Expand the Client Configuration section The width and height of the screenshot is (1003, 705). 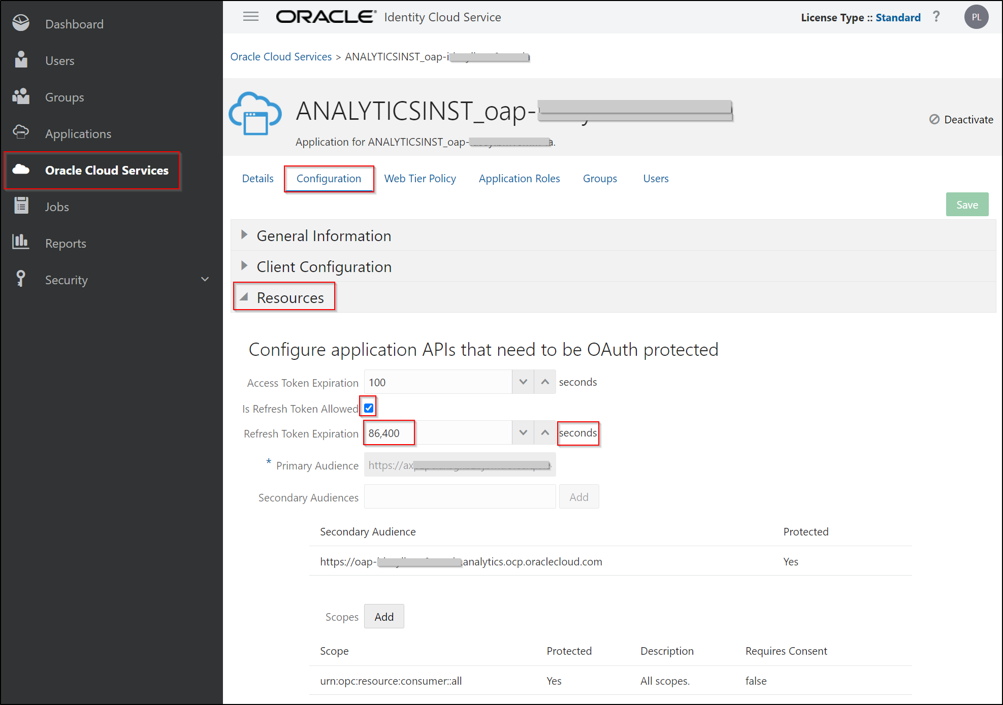coord(244,266)
